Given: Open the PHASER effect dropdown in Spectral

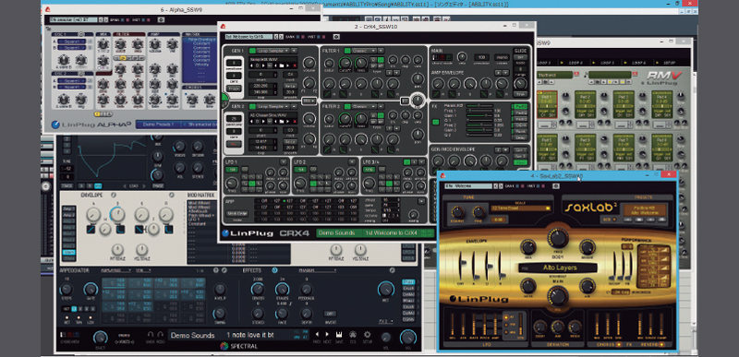Looking at the screenshot, I should (x=317, y=270).
